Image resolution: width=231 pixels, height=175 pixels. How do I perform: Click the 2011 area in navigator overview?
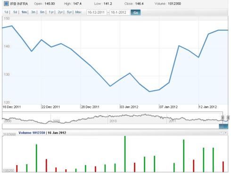pyautogui.click(x=172, y=121)
